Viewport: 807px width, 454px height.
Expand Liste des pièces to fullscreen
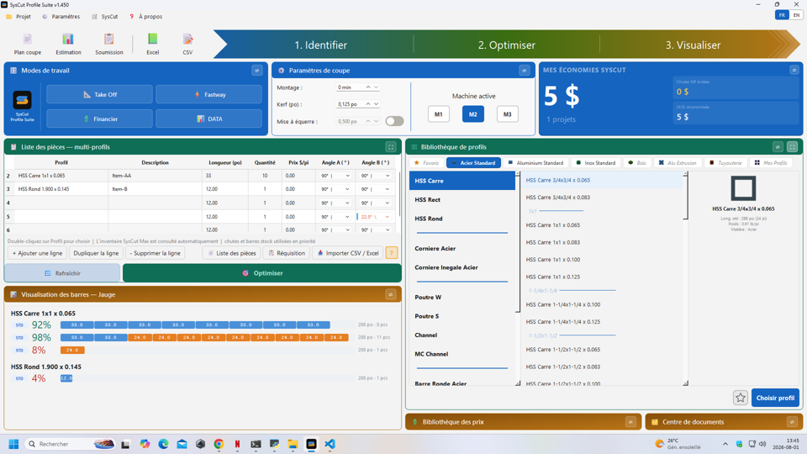(391, 147)
